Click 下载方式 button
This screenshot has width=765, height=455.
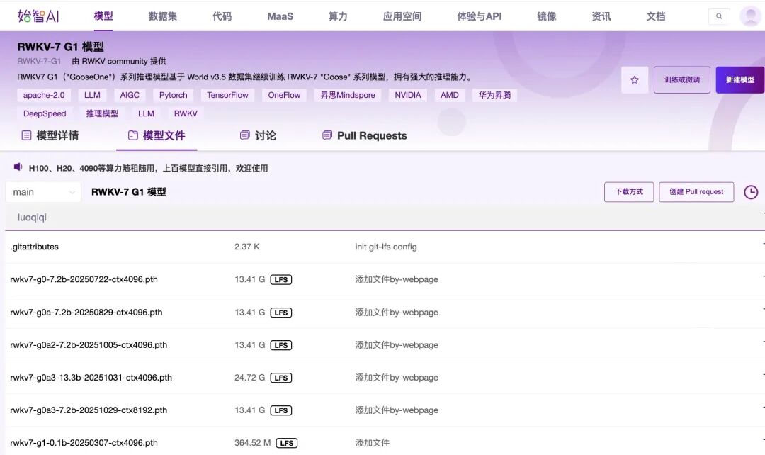pos(629,192)
